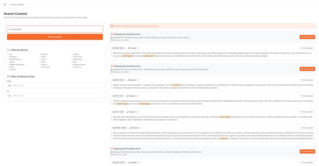Viewport: 319px width, 166px height.
Task: Check the Science genre checkbox
Action: tap(40, 65)
